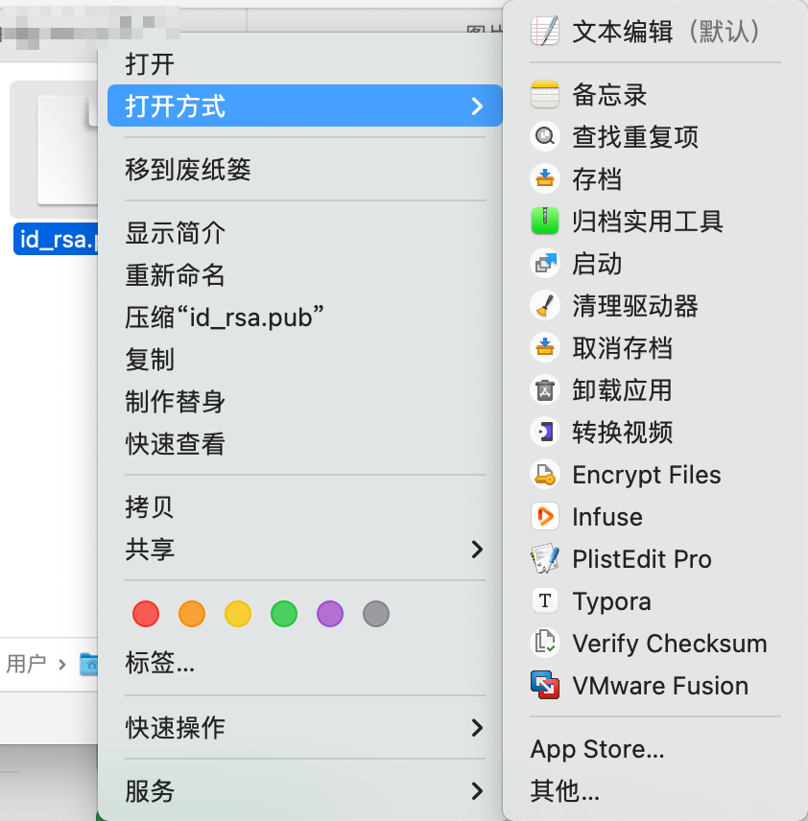808x821 pixels.
Task: Click the TextEdit app icon
Action: coord(545,32)
